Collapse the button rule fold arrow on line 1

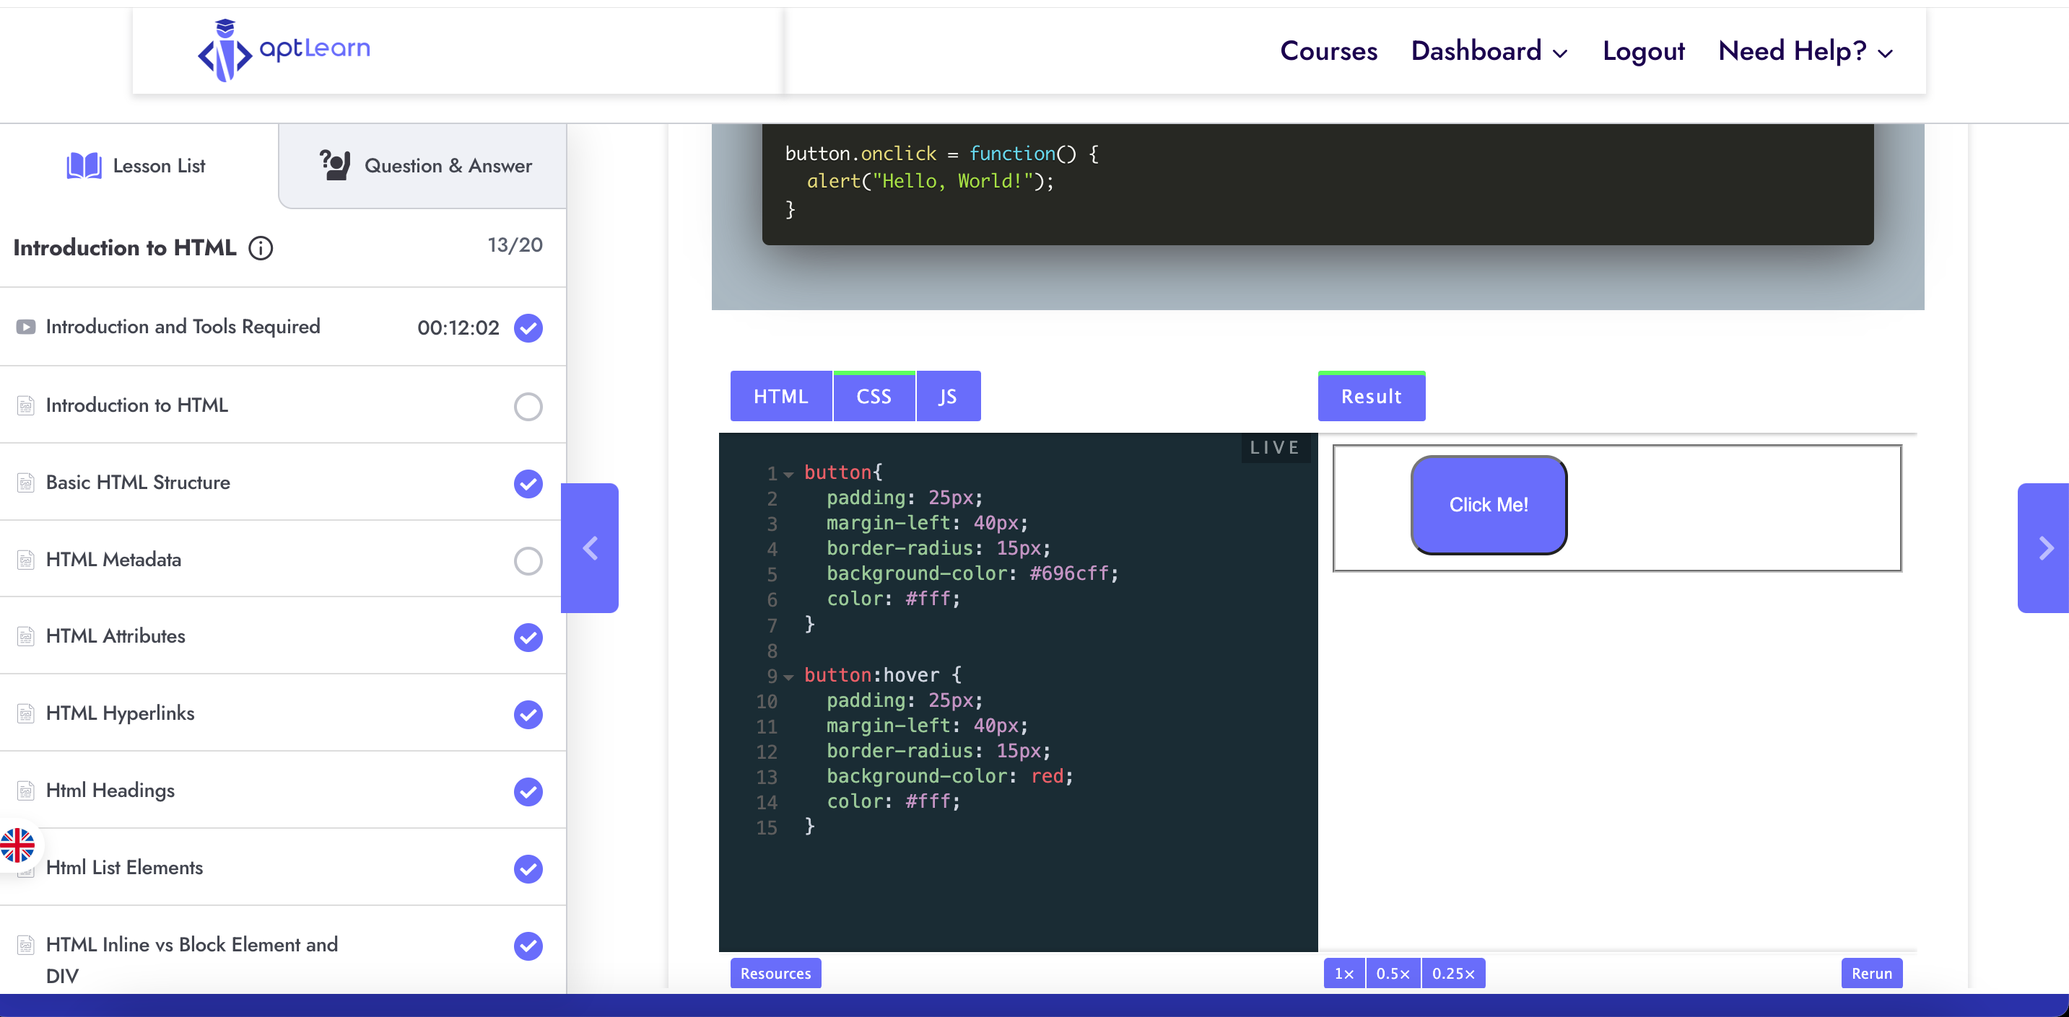click(x=789, y=475)
